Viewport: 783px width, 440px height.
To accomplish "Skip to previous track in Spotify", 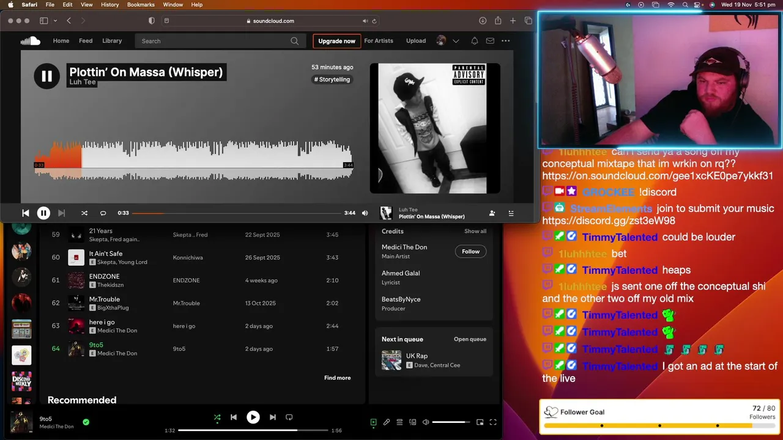I will coord(234,417).
